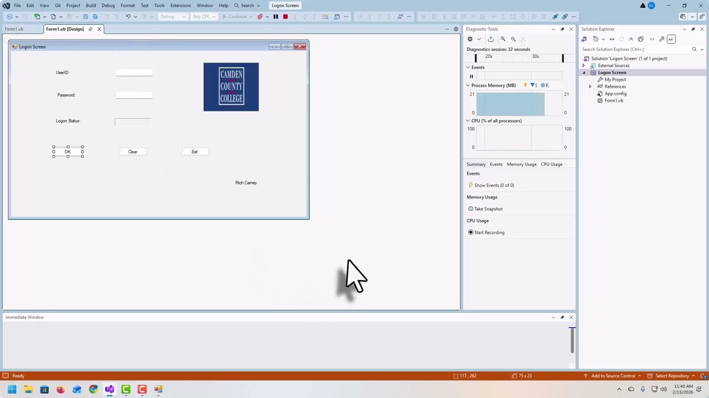Open the Format menu

click(x=127, y=6)
